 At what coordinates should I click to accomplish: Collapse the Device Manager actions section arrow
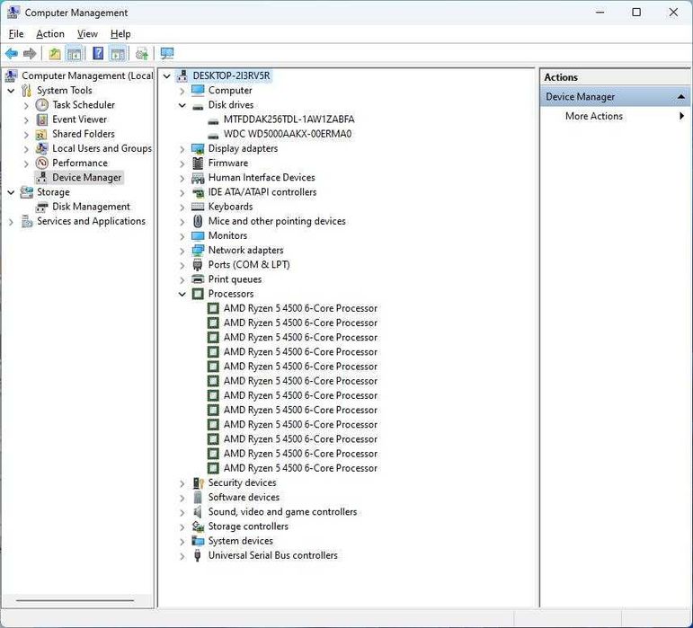[681, 97]
